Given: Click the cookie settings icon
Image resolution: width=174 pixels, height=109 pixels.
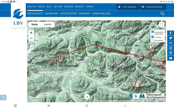Looking at the screenshot, I should click(x=3, y=98).
